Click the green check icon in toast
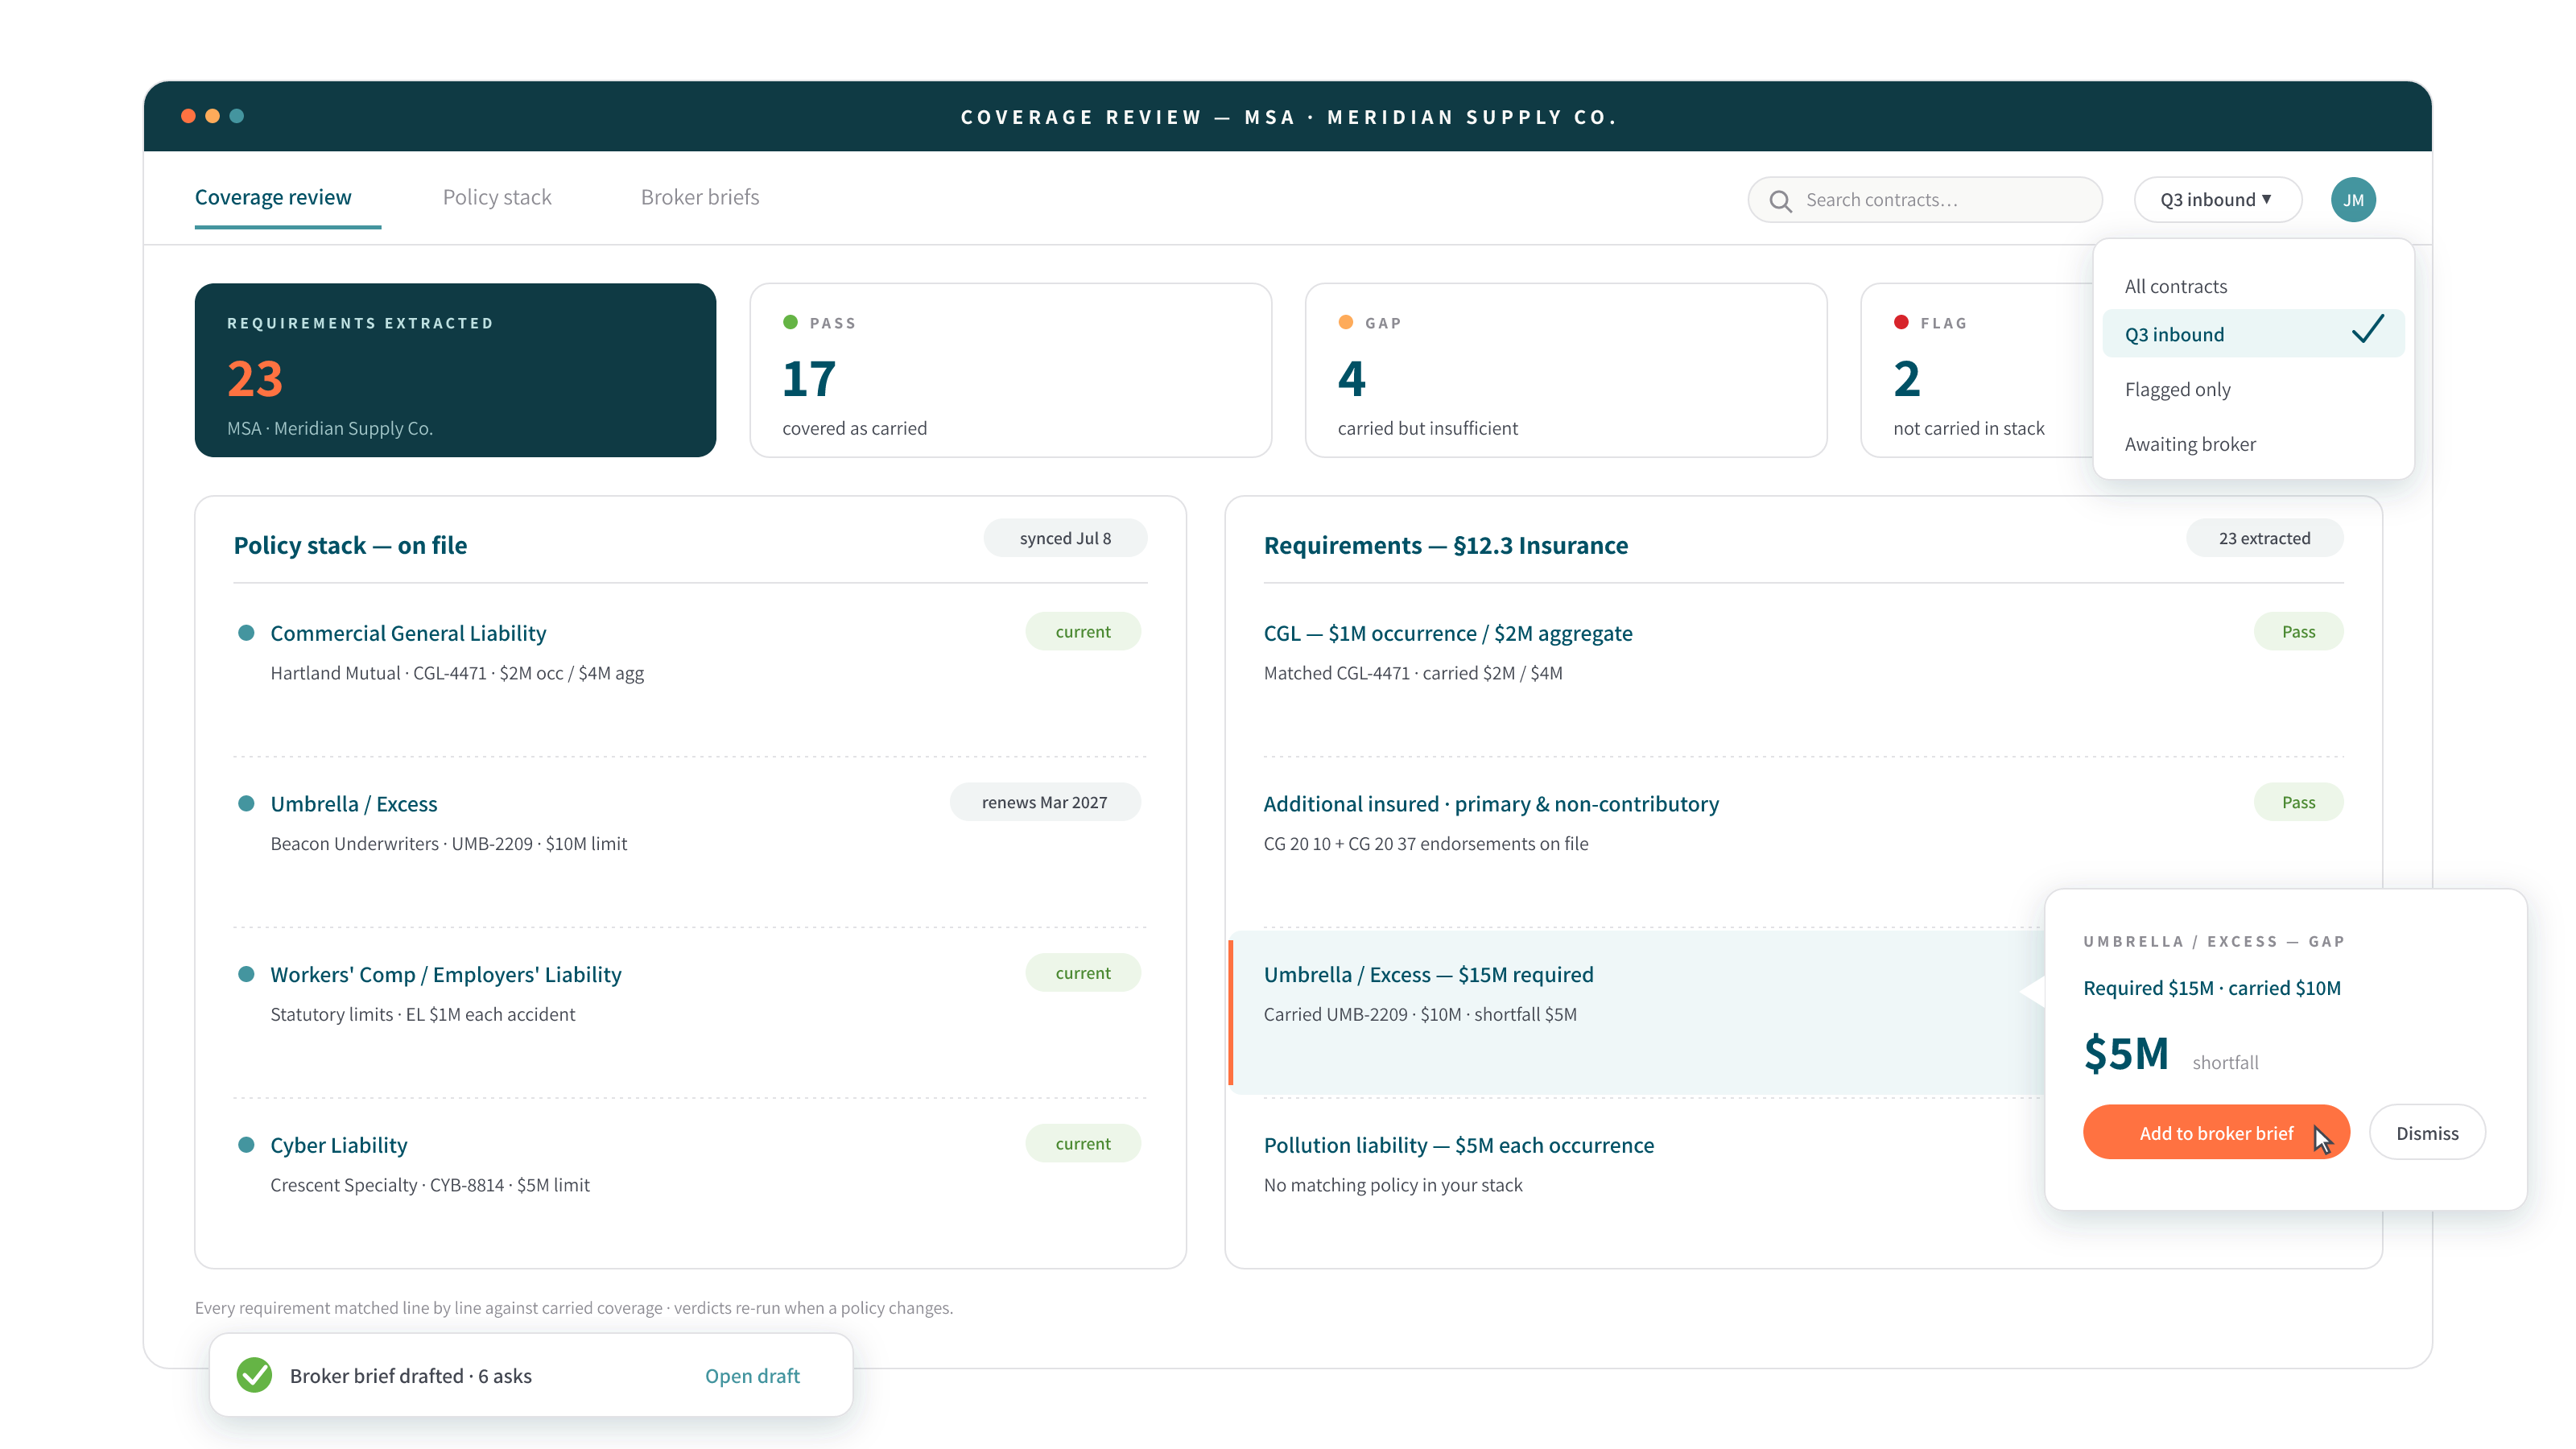Screen dimensions: 2576x1449 (255, 1375)
